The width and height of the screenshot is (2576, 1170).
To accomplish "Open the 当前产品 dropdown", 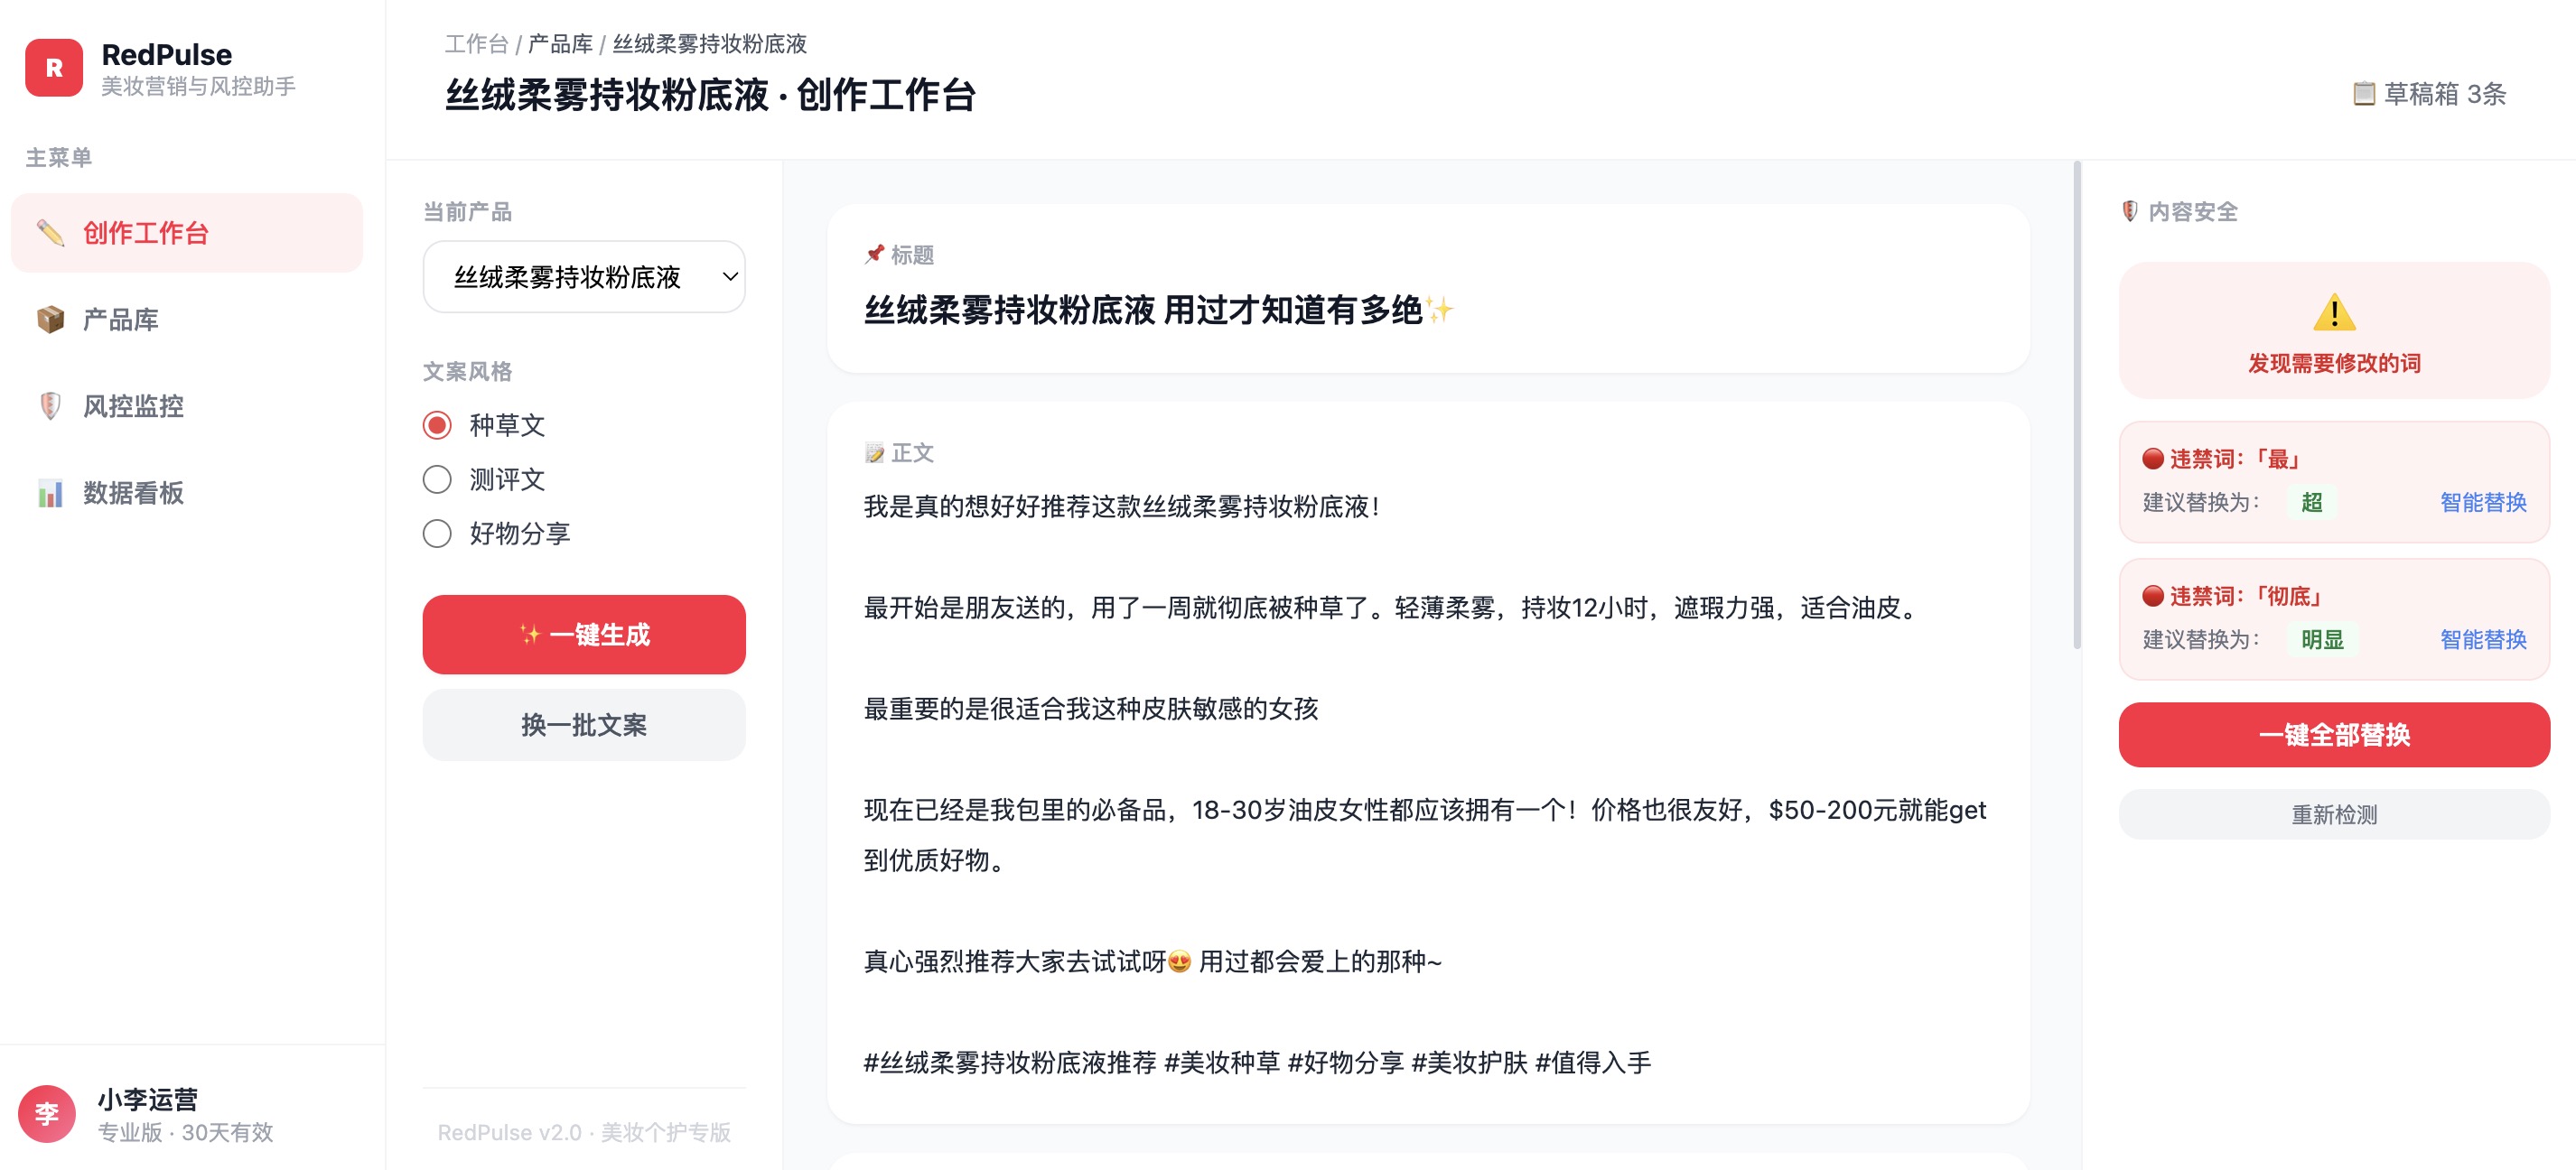I will click(584, 277).
